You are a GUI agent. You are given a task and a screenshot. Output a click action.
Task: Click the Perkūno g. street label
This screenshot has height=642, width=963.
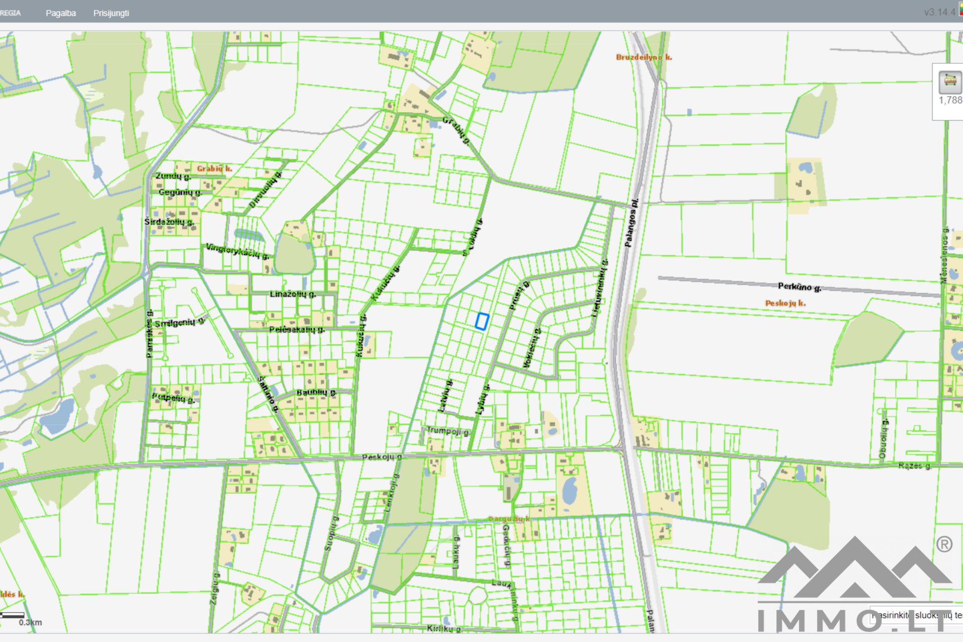point(799,287)
